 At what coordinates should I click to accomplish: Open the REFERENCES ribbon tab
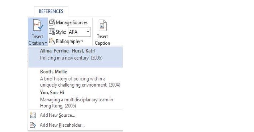click(51, 11)
